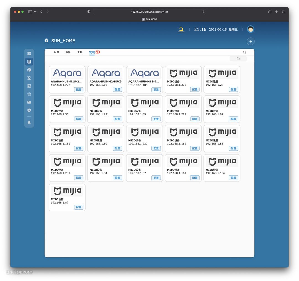Click the house icon in the sidebar
The width and height of the screenshot is (299, 281).
pos(29,94)
